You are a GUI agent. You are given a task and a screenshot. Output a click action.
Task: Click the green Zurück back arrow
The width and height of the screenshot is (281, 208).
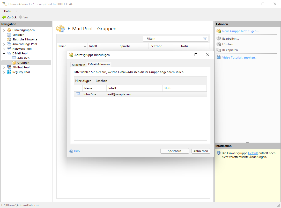click(4, 17)
